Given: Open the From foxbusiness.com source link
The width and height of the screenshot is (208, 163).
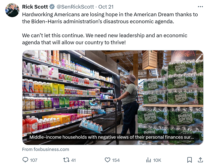Looking at the screenshot, I should pyautogui.click(x=46, y=149).
